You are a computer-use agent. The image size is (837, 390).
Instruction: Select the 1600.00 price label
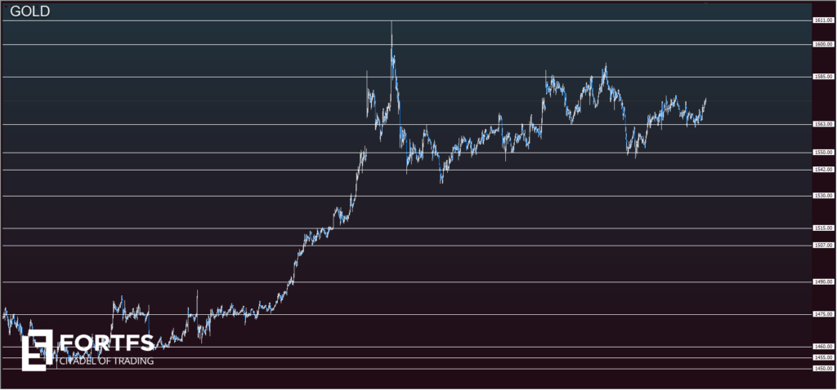pos(822,45)
